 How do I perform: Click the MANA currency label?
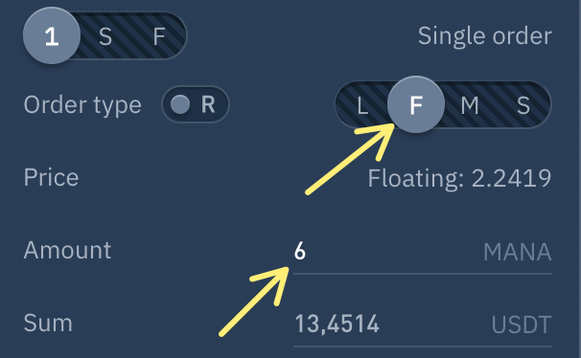point(518,253)
